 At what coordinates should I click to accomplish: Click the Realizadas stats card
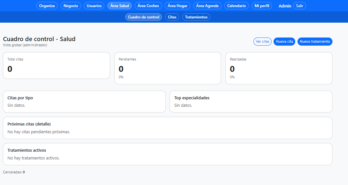(x=279, y=68)
